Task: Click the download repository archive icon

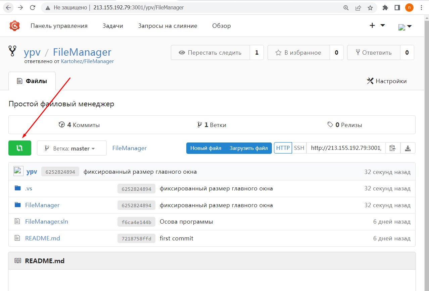Action: point(408,148)
